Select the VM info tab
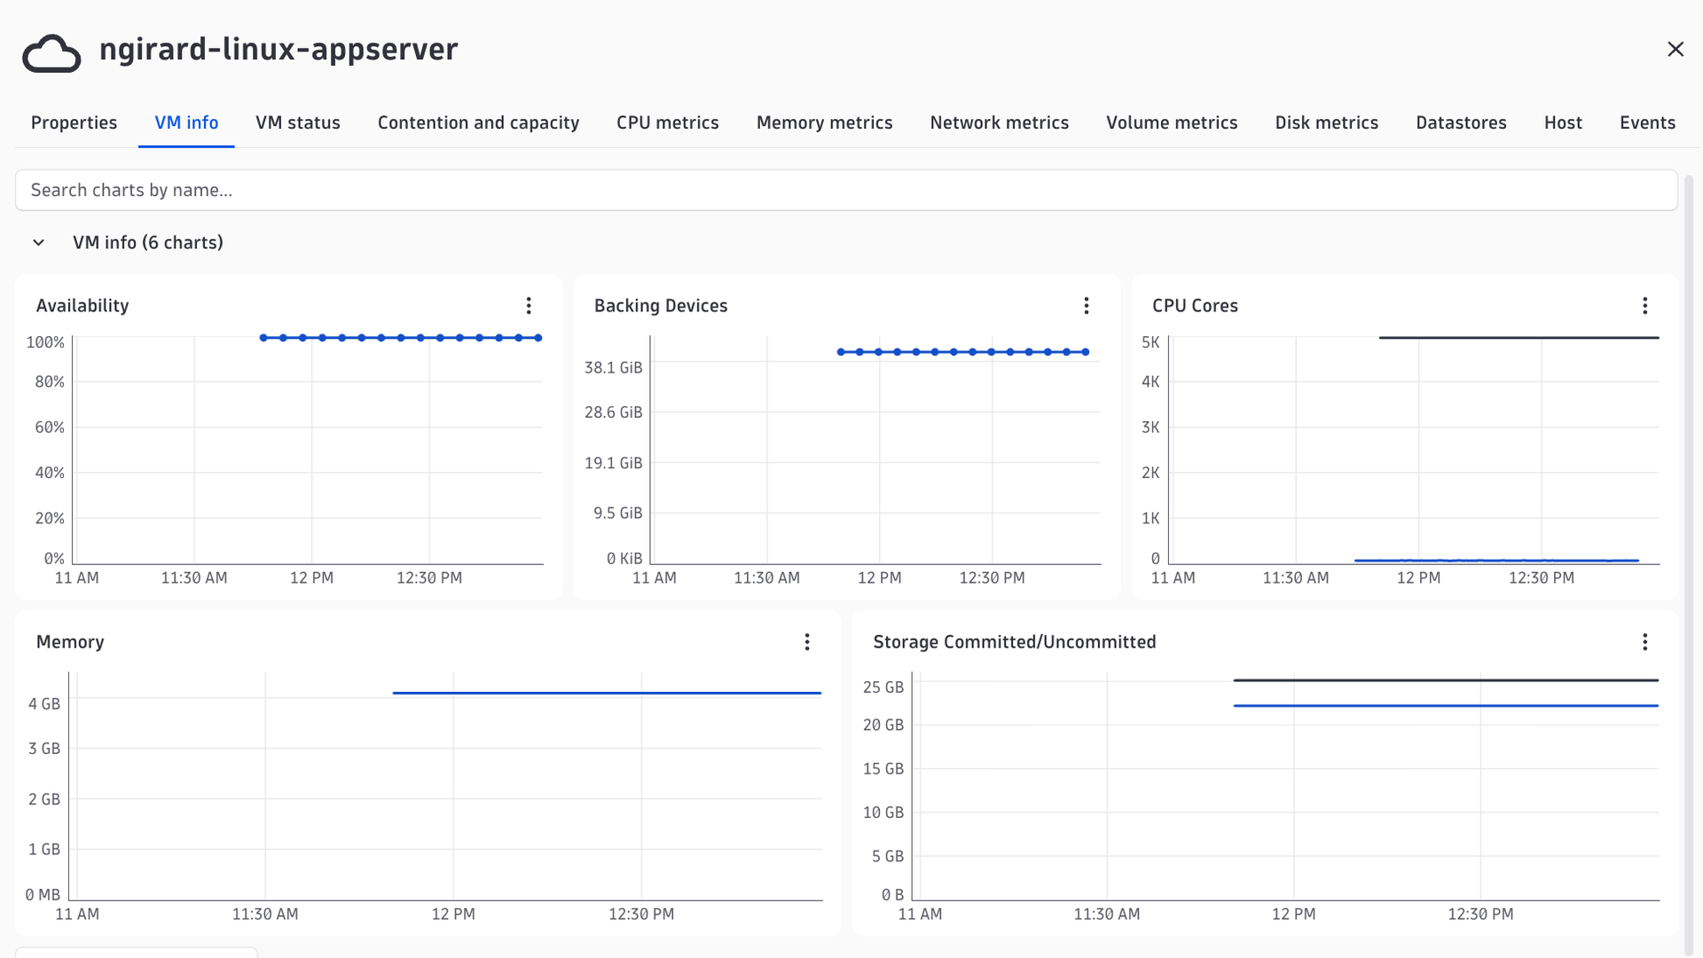The width and height of the screenshot is (1703, 958). (186, 122)
